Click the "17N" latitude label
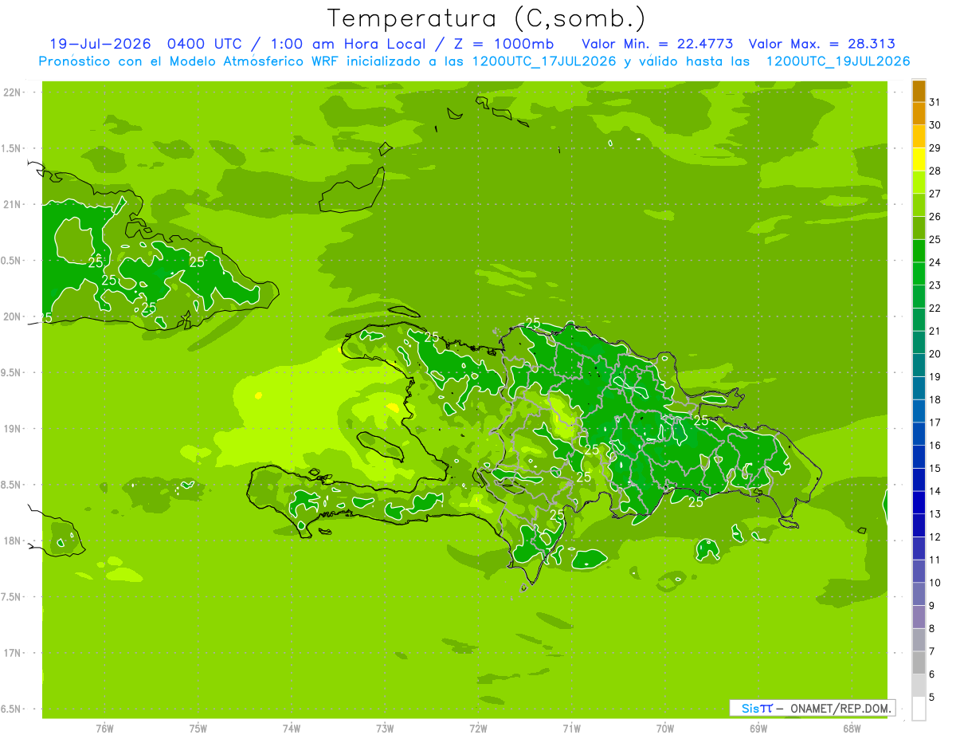Screen dimensions: 956x739 click(12, 654)
